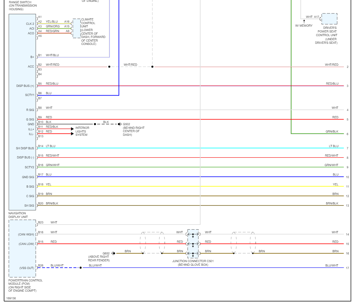352x307 pixels.
Task: Click the Climate Control Unit connector box
Action: point(77,28)
